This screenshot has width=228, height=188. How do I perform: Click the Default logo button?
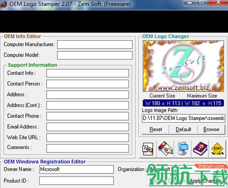pos(183,129)
